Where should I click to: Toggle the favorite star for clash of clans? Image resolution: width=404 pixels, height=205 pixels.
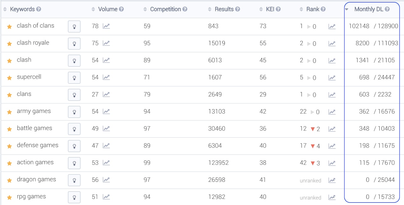9,27
